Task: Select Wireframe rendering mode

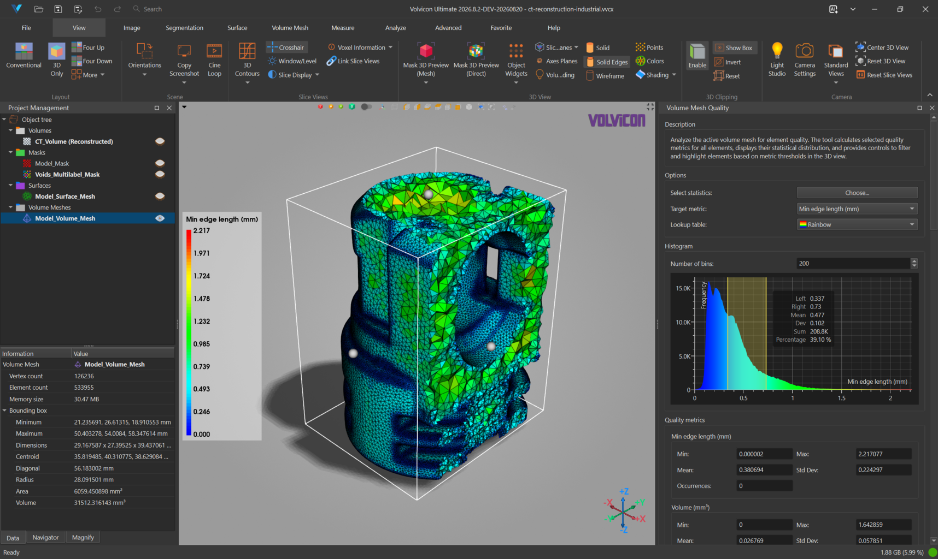Action: tap(605, 76)
